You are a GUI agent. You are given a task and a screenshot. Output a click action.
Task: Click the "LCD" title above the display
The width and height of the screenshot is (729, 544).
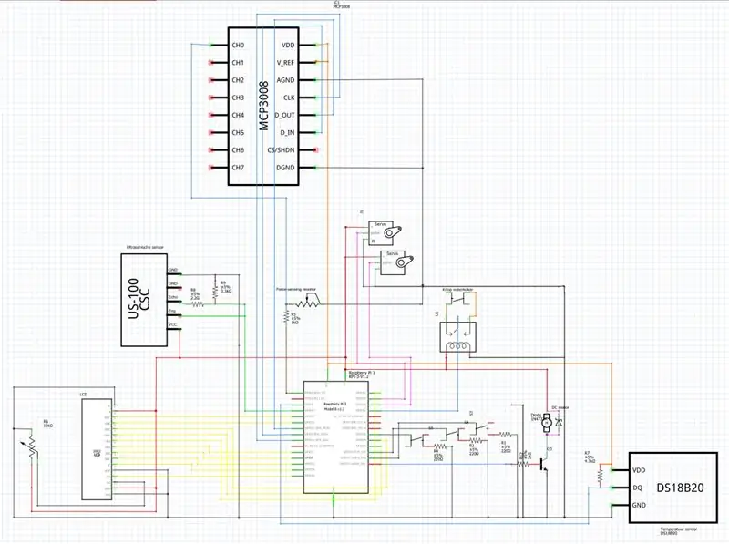click(83, 395)
